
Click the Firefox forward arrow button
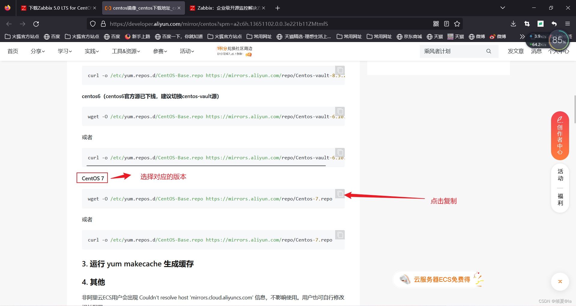pos(23,24)
